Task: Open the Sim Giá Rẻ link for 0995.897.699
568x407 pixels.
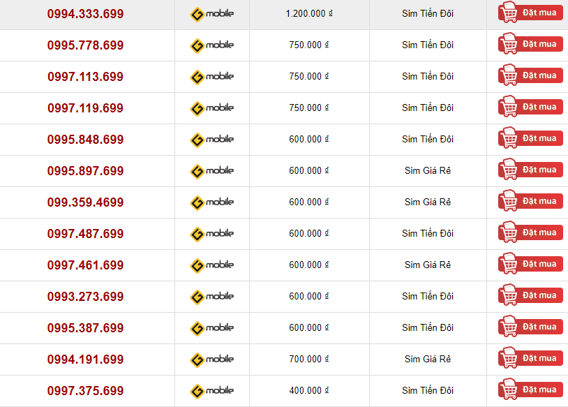Action: pyautogui.click(x=428, y=171)
